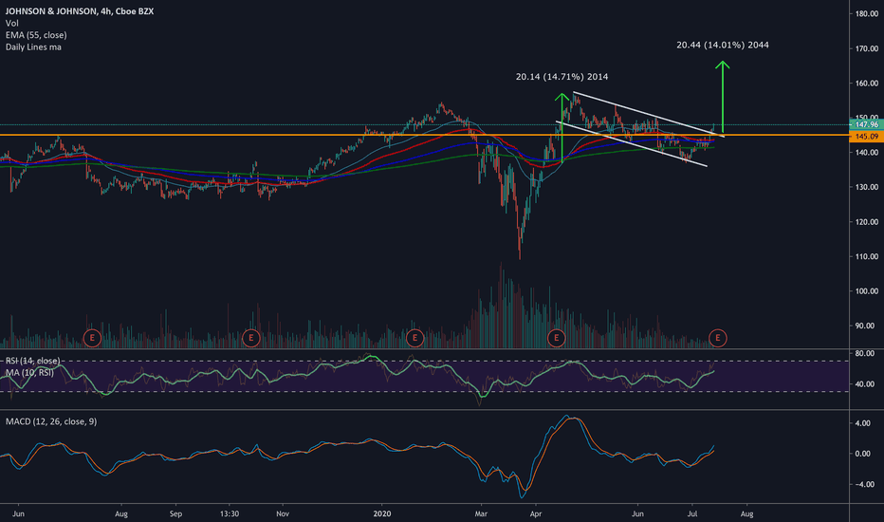
Task: Click the green arrow near April
Action: click(562, 128)
